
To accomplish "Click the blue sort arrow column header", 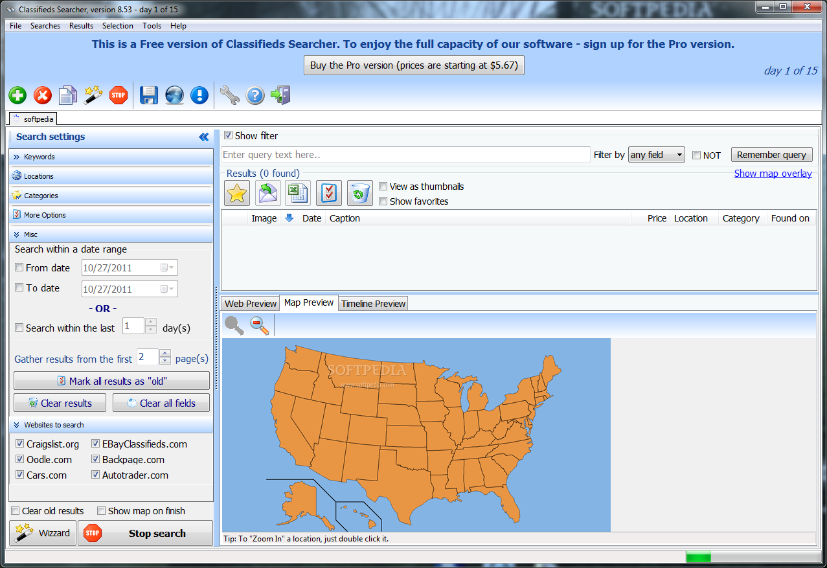I will point(289,218).
